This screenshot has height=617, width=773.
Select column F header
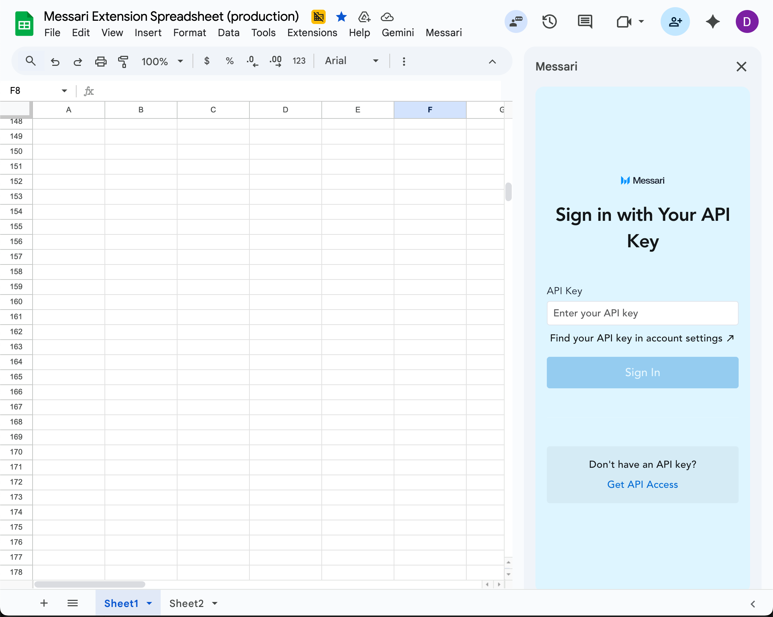click(x=430, y=110)
